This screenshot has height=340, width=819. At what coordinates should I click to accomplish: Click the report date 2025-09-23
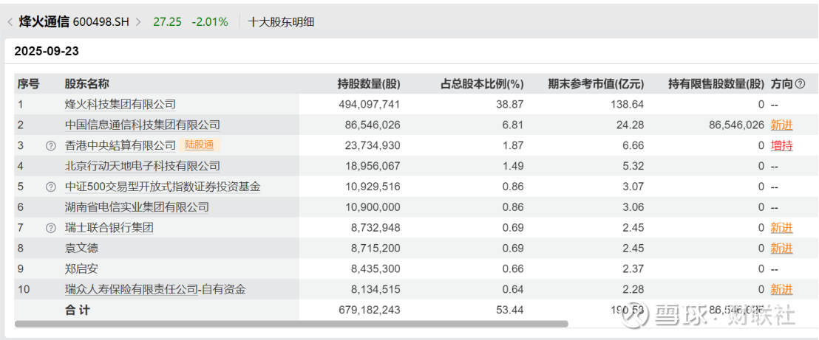(x=47, y=51)
